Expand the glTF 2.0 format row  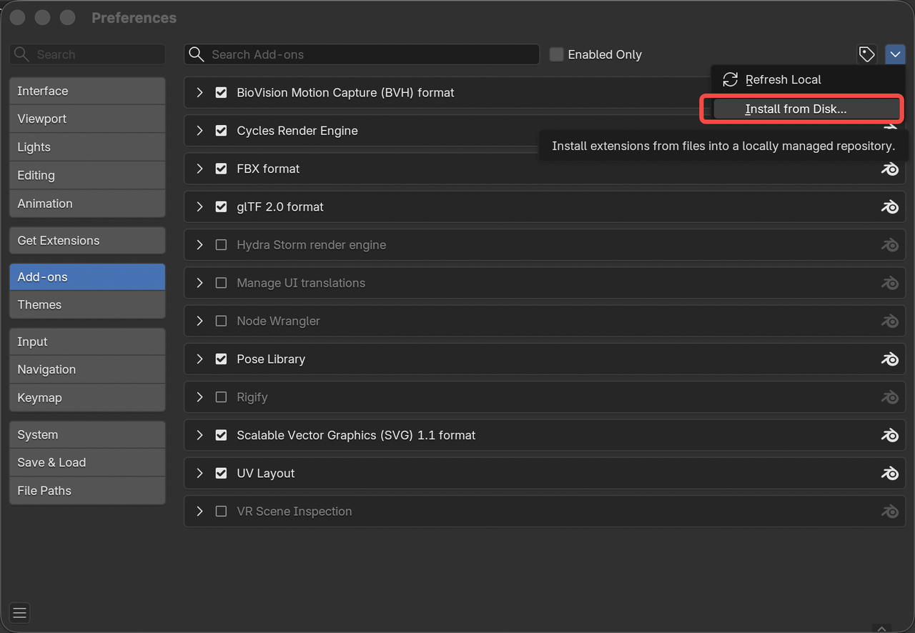[x=199, y=206]
